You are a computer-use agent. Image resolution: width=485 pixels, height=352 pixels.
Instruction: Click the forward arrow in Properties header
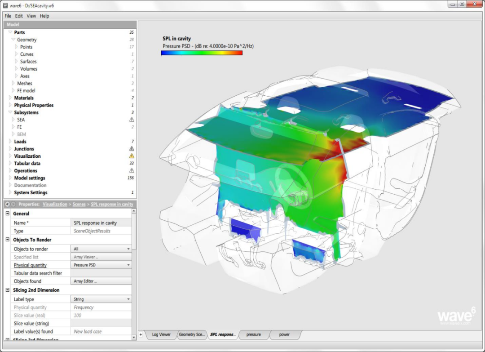click(13, 205)
